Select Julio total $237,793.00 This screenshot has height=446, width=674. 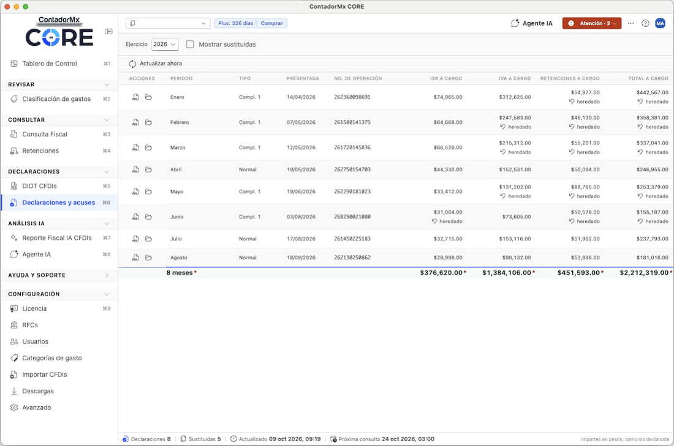click(652, 239)
